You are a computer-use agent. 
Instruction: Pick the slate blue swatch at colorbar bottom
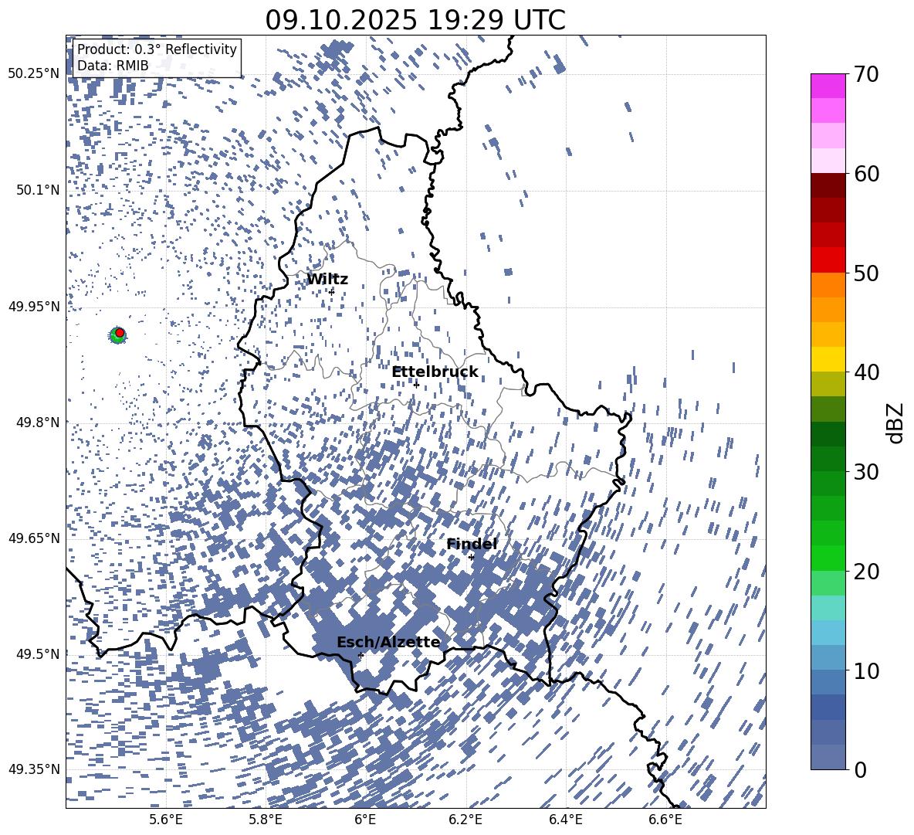click(x=828, y=757)
